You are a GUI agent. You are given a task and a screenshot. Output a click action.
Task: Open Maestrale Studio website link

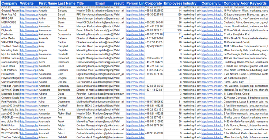click(29, 94)
